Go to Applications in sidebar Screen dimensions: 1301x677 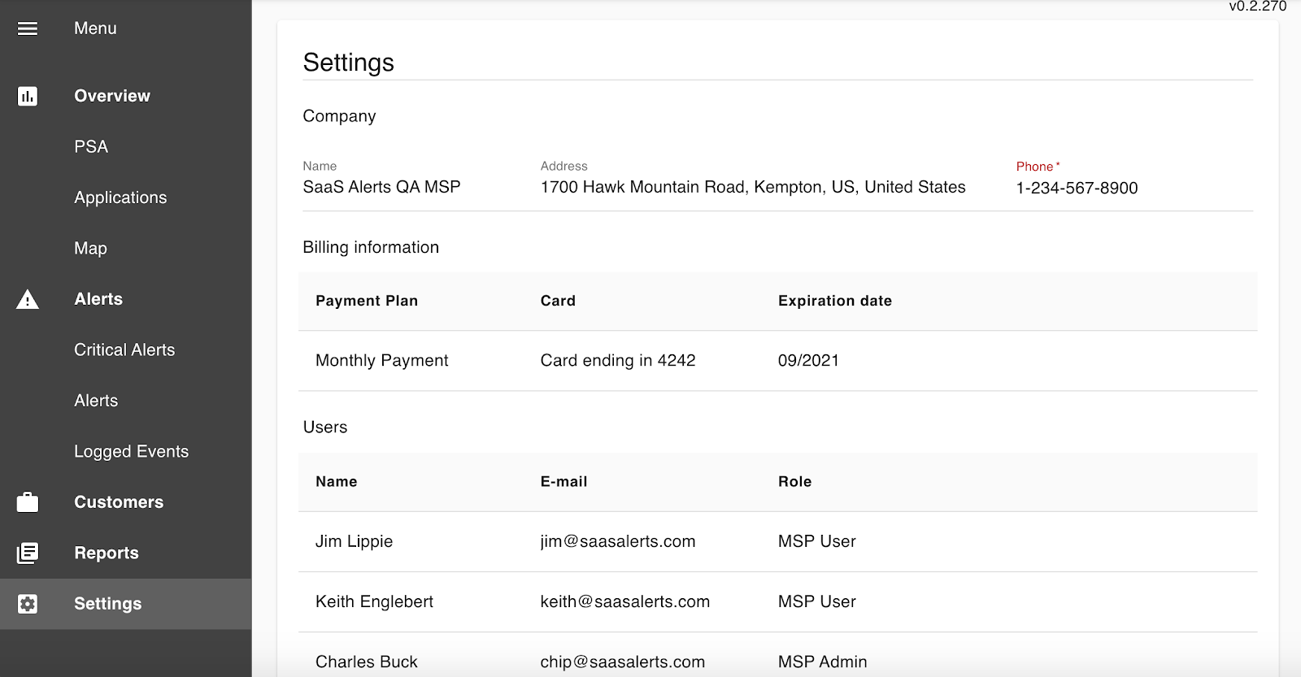pos(120,197)
